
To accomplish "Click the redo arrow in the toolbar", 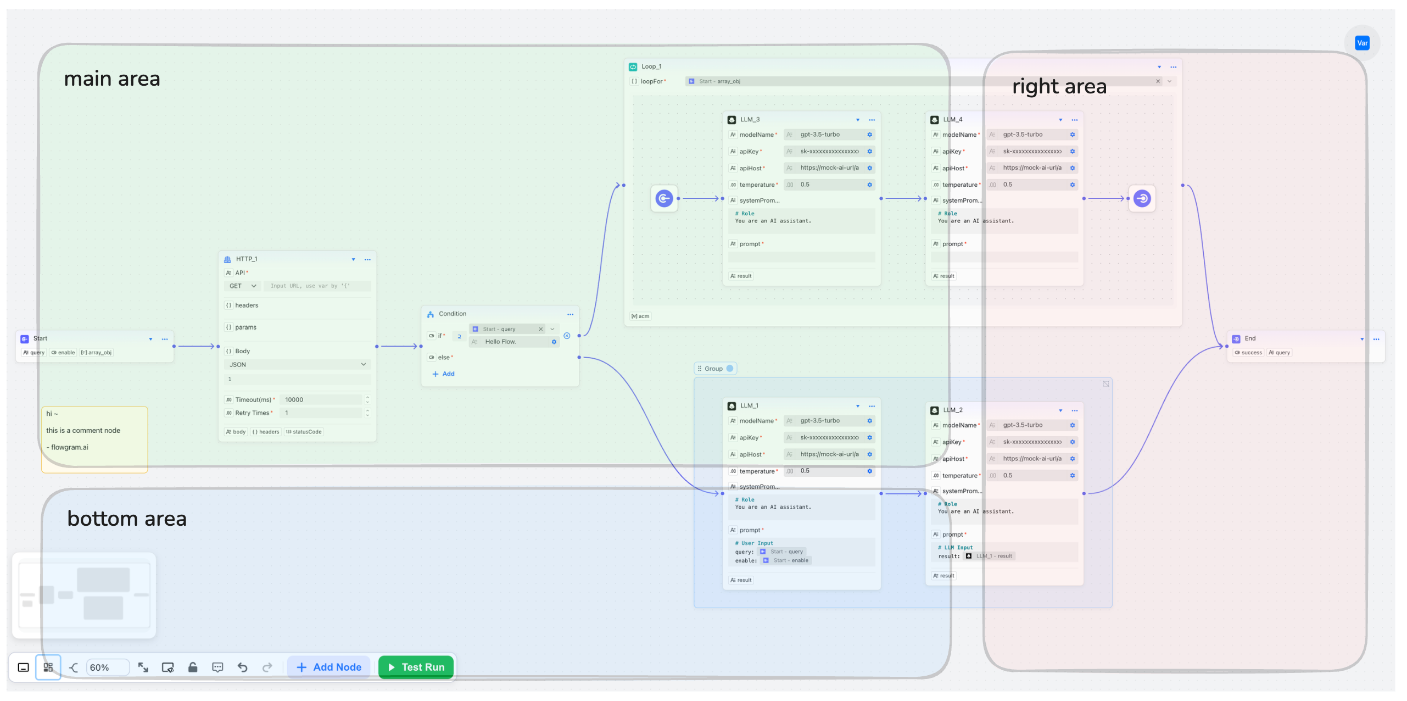I will click(x=267, y=667).
